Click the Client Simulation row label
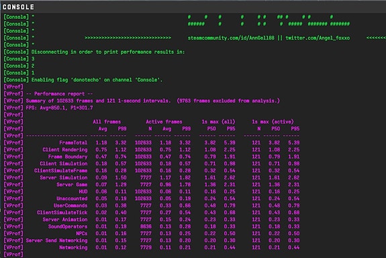 (x=64, y=164)
